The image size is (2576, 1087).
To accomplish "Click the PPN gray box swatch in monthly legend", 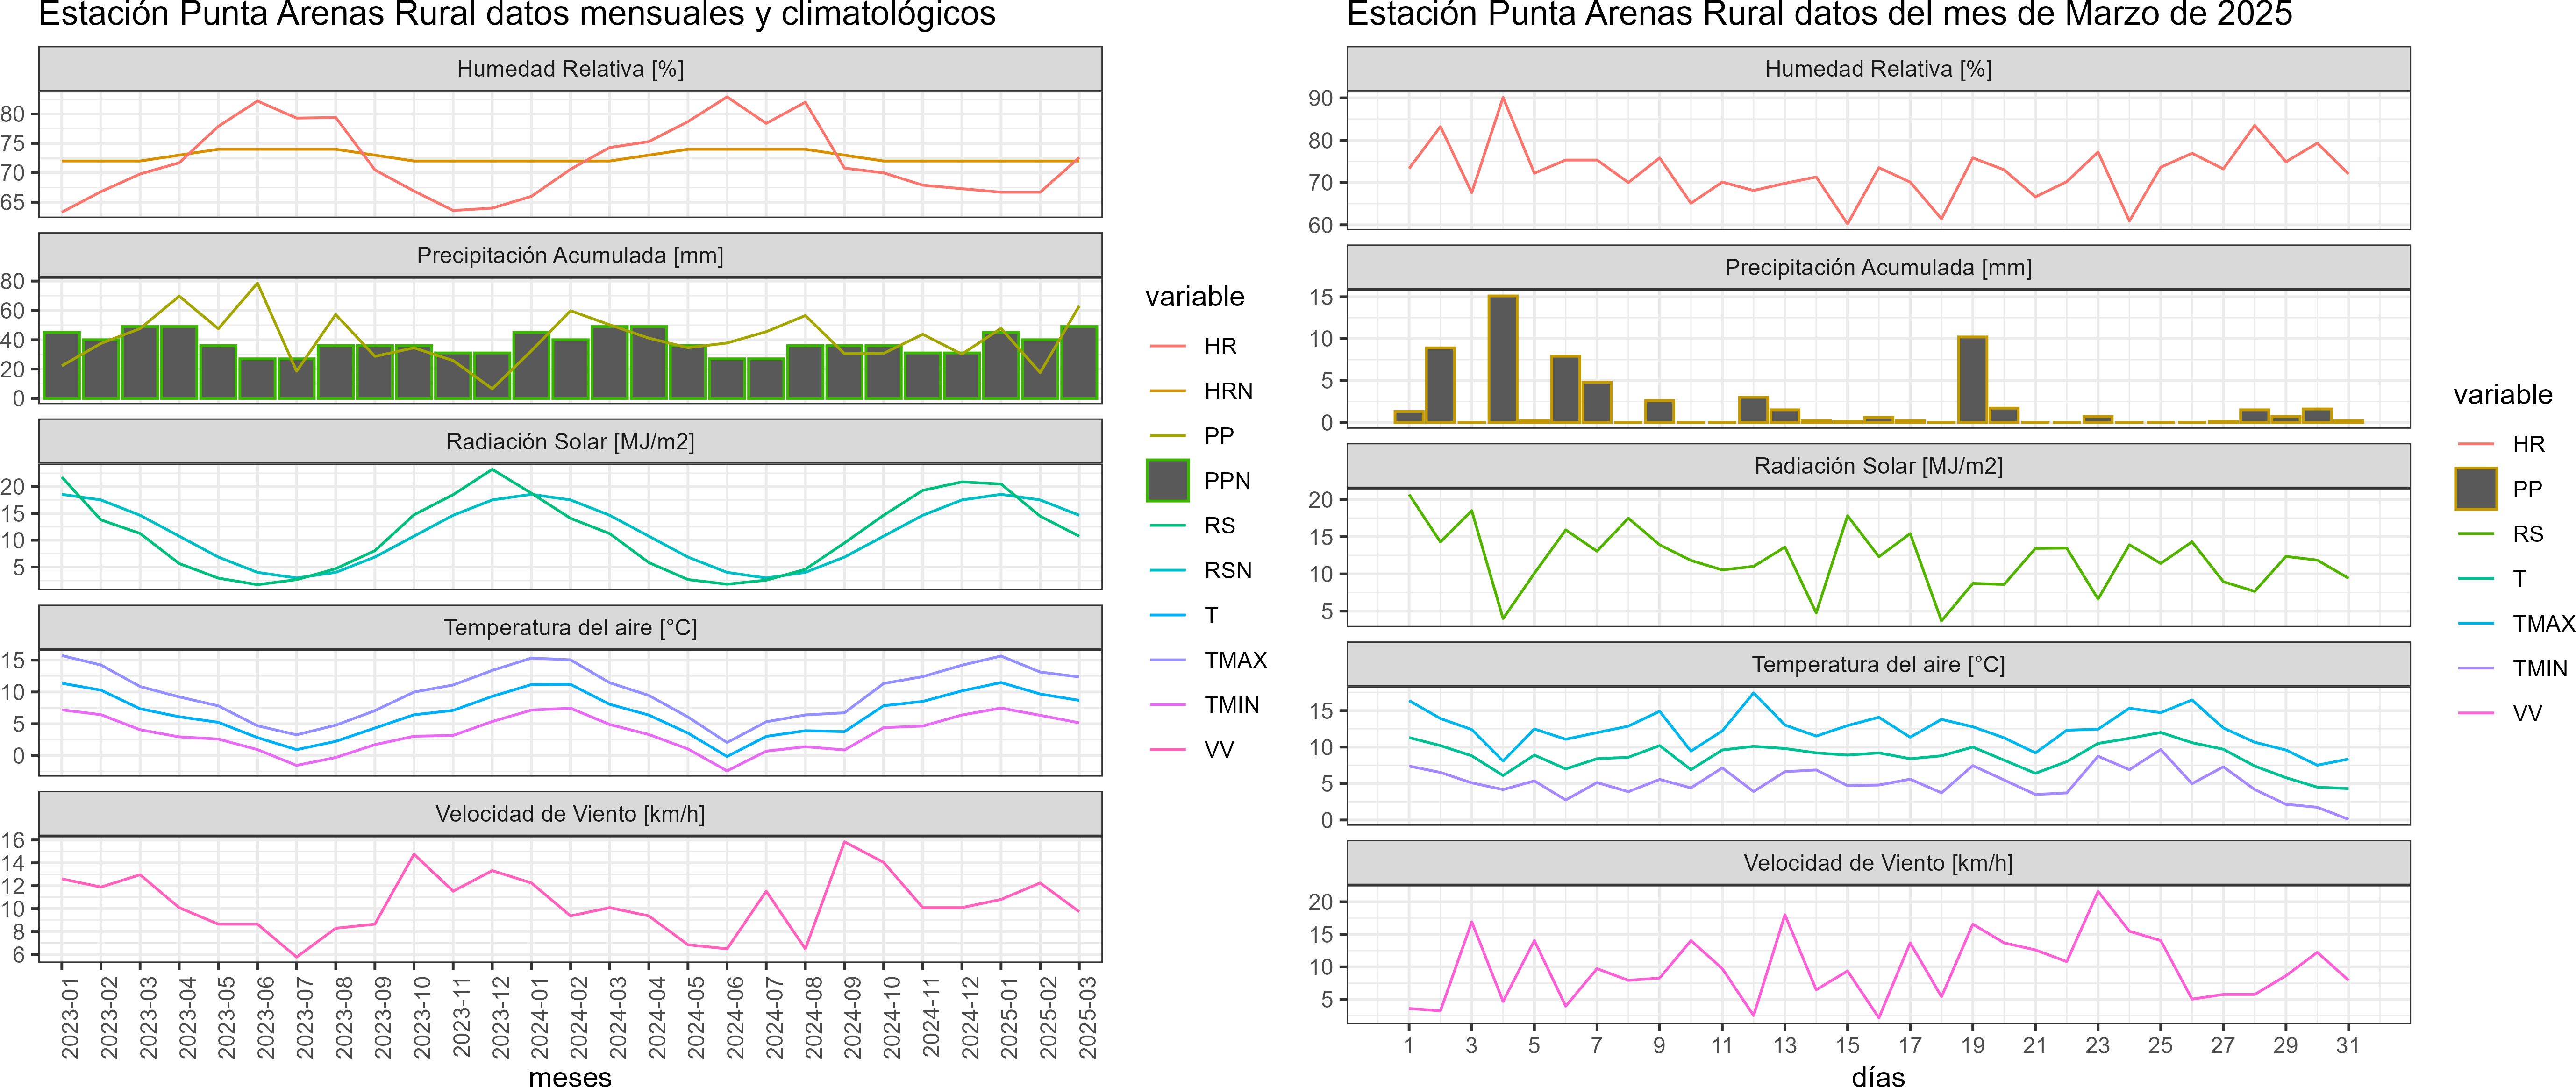I will [1167, 481].
